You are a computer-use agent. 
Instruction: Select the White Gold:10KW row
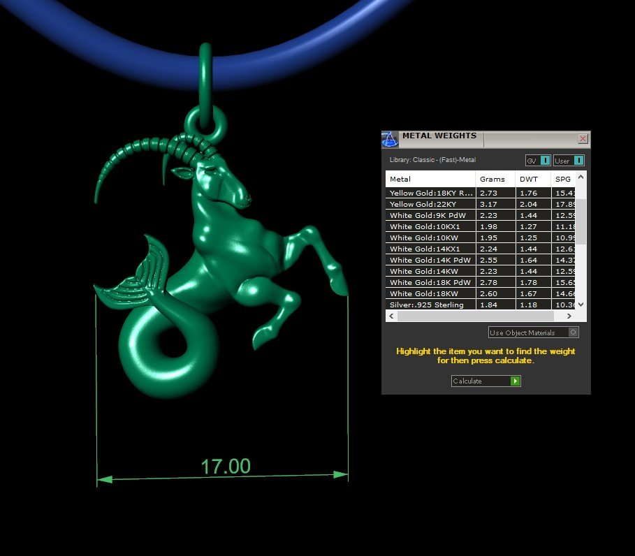click(x=481, y=237)
